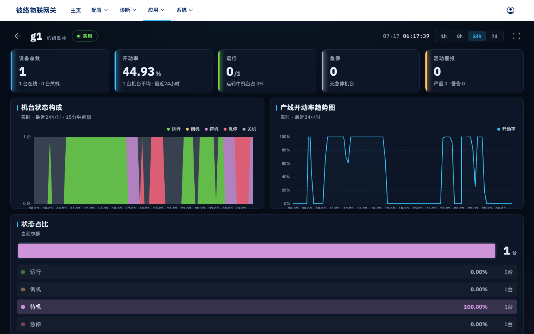
Task: Expand the 配置 dropdown menu
Action: (100, 10)
